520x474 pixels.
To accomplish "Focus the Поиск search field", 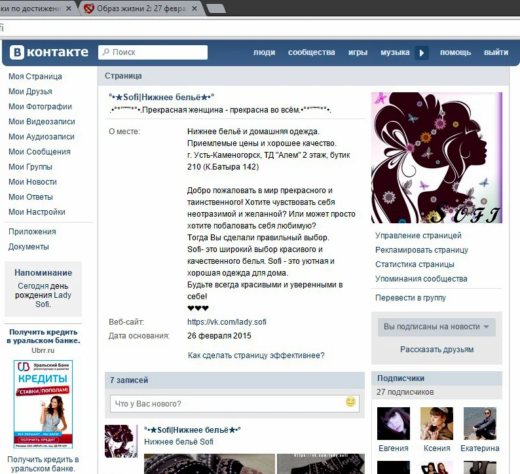I will (153, 52).
